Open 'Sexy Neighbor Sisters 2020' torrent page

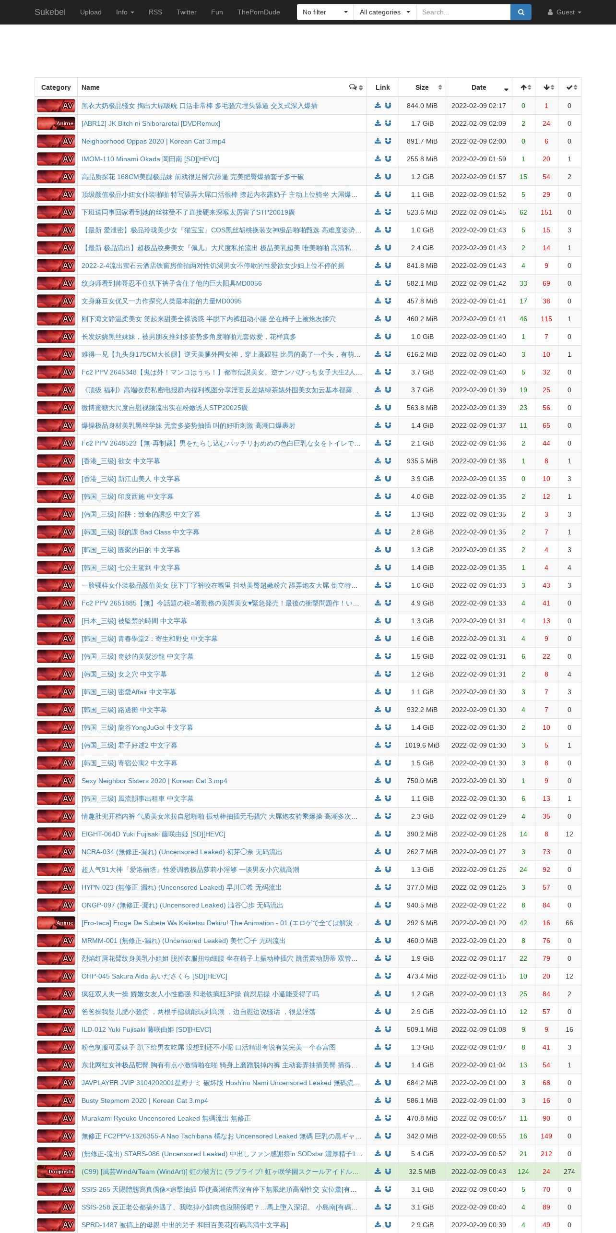click(x=154, y=781)
